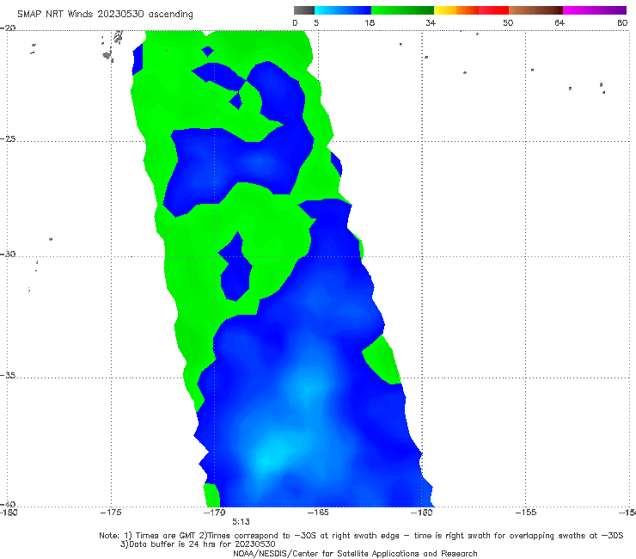
Task: Click the longitude label '-170'
Action: coord(215,513)
